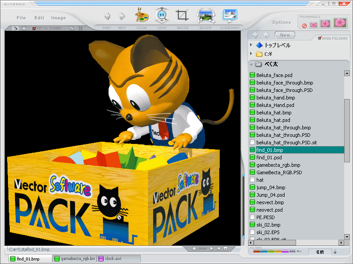Select the magenta filter color

(x=285, y=251)
